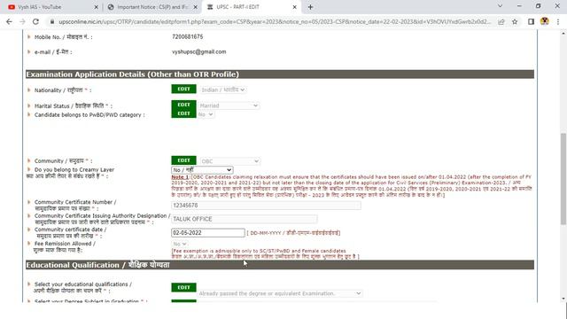
Task: Click the browser address bar URL
Action: 275,21
